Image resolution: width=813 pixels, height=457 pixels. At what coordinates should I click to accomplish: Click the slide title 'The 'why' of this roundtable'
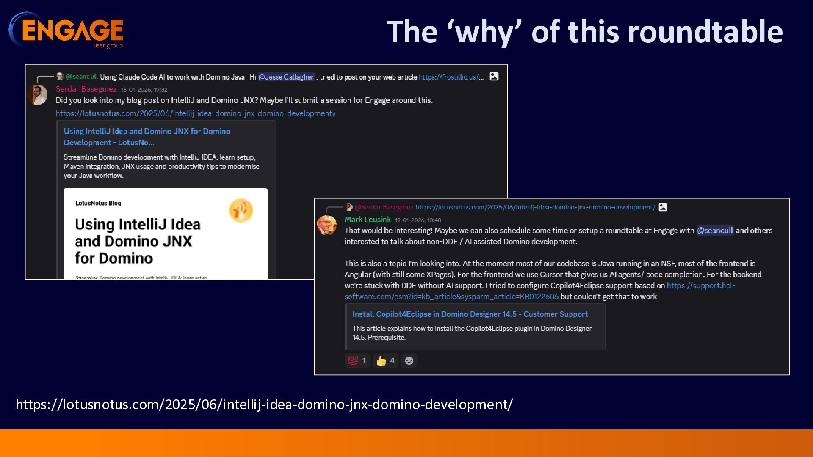coord(585,32)
